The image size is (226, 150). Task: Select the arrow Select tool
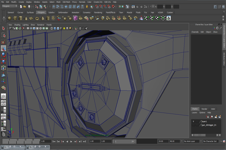click(3, 28)
